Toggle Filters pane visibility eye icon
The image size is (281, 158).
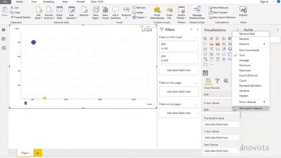coord(191,29)
